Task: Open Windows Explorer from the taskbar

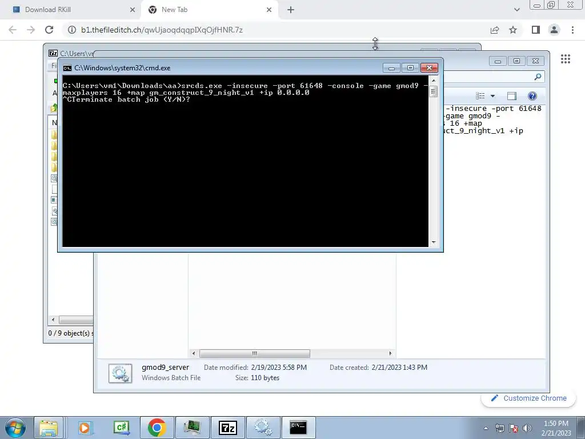Action: coord(49,428)
